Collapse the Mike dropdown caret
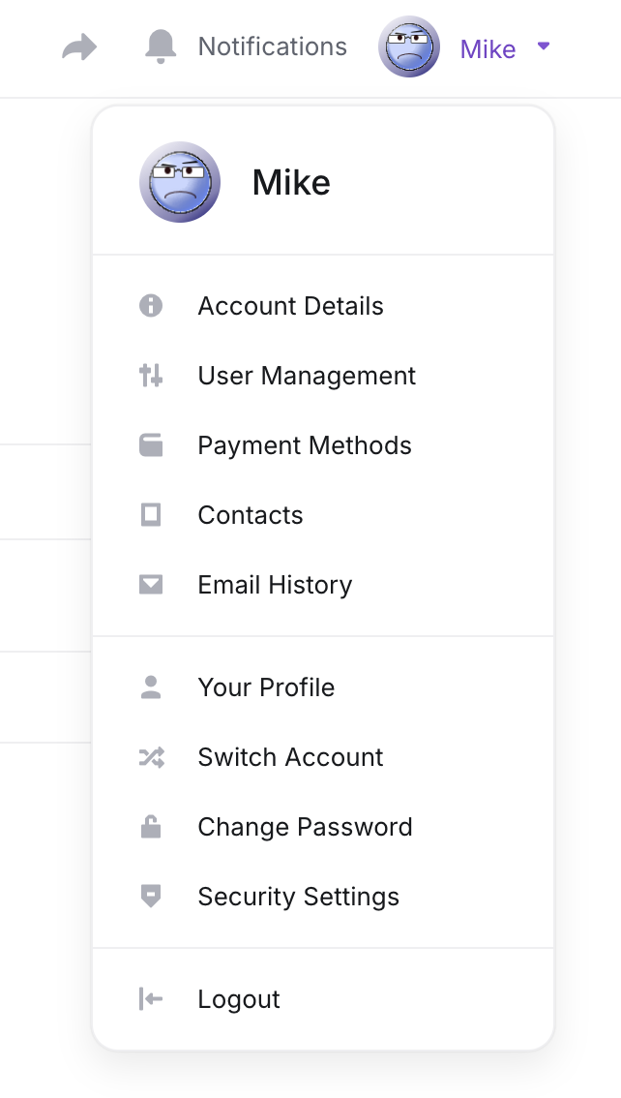This screenshot has height=1098, width=621. [544, 46]
